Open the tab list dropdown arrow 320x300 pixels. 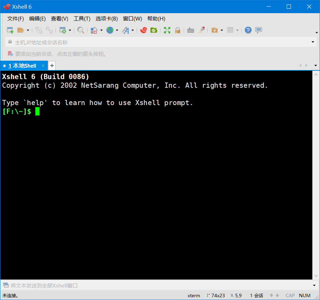tap(316, 66)
